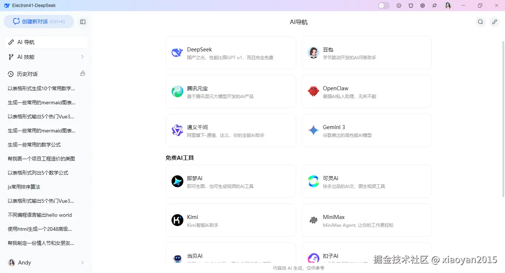Click the 可灵Ai logo thumbnail
505x273 pixels.
tap(313, 181)
